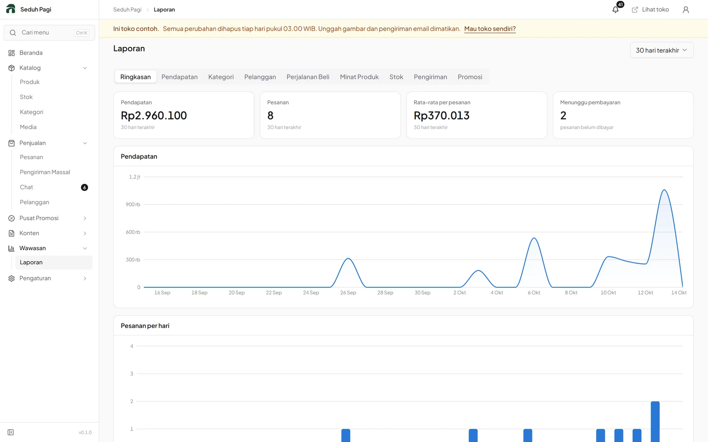Click the Rp2.960.100 revenue value
Viewport: 708px width, 442px height.
(154, 116)
